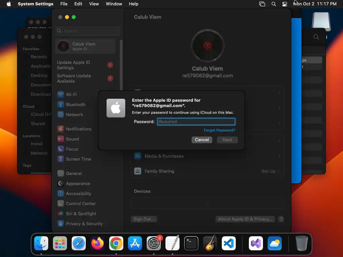Select the Network globe icon in System Settings
343x257 pixels.
(x=61, y=114)
